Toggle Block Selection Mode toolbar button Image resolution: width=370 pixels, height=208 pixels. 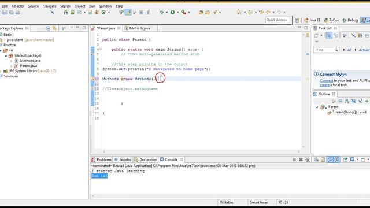click(x=141, y=12)
